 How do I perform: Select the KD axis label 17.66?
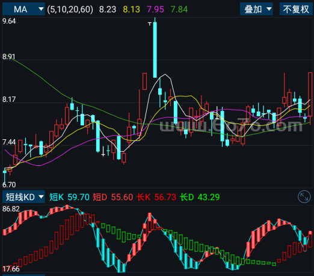(x=11, y=269)
